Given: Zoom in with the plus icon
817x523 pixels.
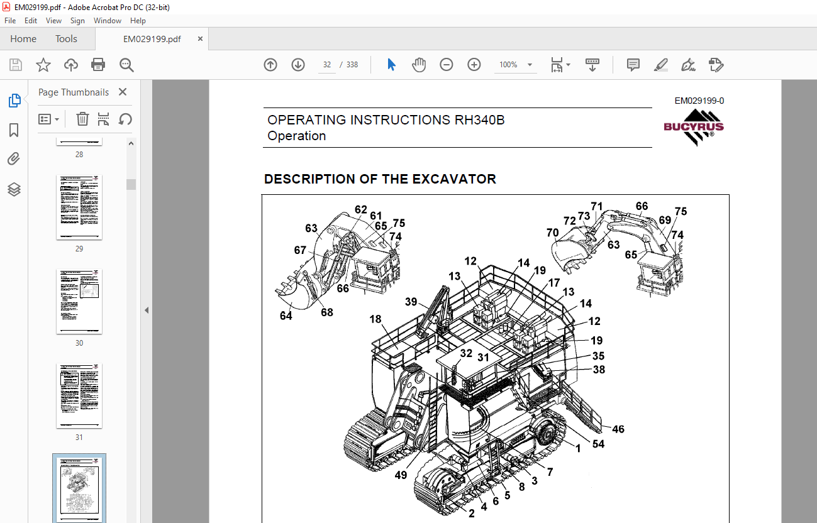Looking at the screenshot, I should (x=474, y=65).
